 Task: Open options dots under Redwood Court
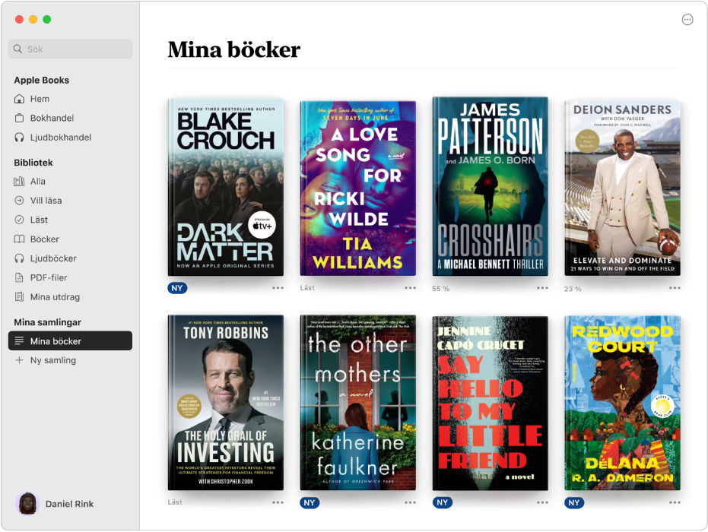(675, 502)
